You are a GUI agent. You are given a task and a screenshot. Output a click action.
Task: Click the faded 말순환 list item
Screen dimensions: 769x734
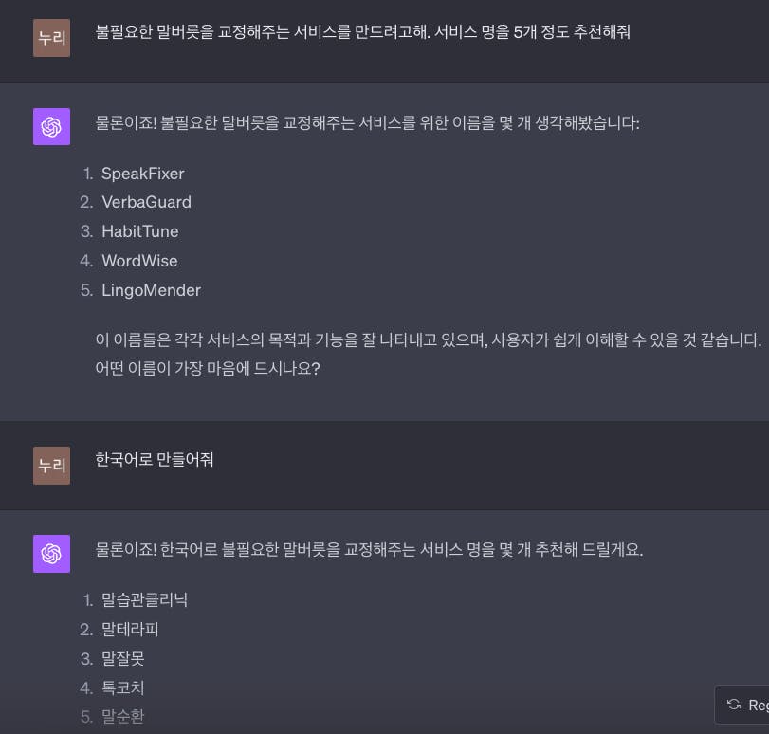(122, 716)
